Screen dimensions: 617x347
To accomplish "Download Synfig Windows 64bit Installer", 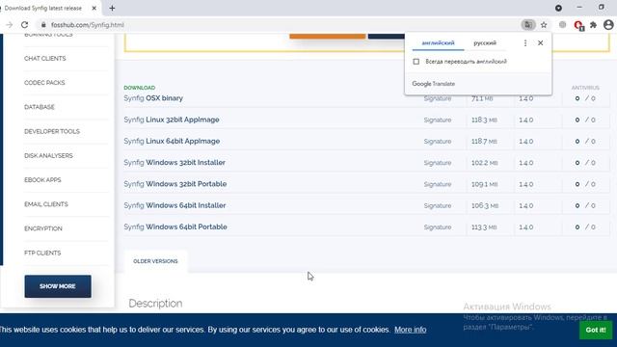I will pyautogui.click(x=174, y=205).
